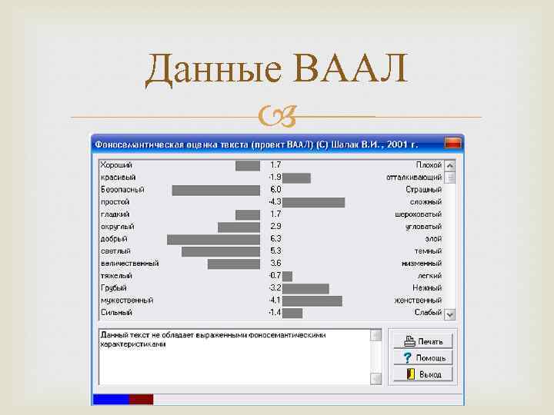The image size is (554, 415).
Task: Select the Хороший scale label
Action: pos(116,165)
